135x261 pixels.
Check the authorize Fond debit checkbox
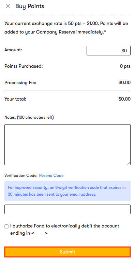point(6,226)
